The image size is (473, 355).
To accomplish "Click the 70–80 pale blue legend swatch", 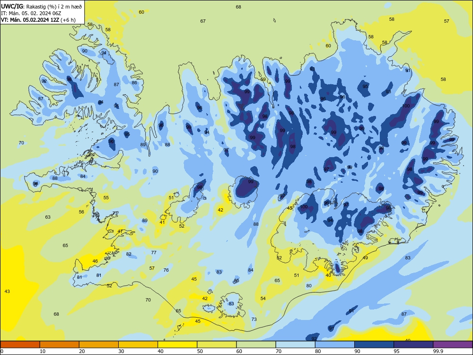I will (x=295, y=345).
